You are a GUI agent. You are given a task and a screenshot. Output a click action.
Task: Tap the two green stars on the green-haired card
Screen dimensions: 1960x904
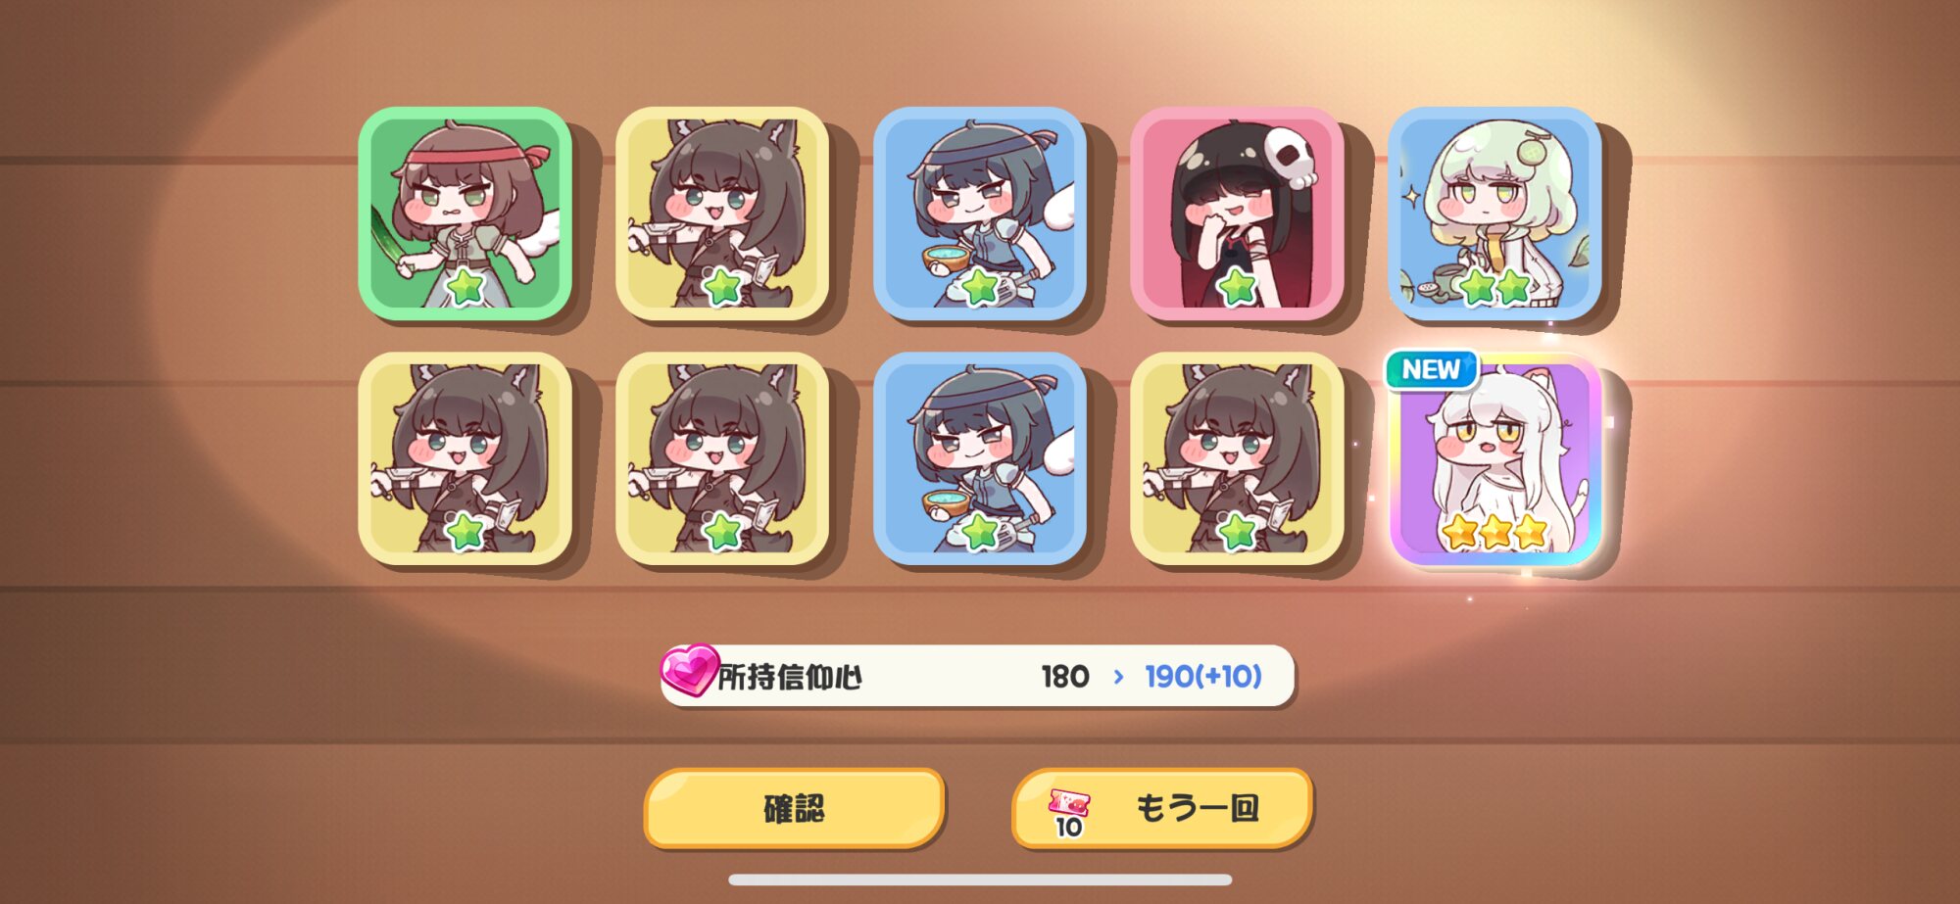click(1494, 287)
